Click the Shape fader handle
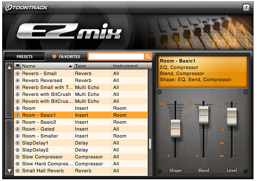This screenshot has width=257, height=181. tap(176, 128)
